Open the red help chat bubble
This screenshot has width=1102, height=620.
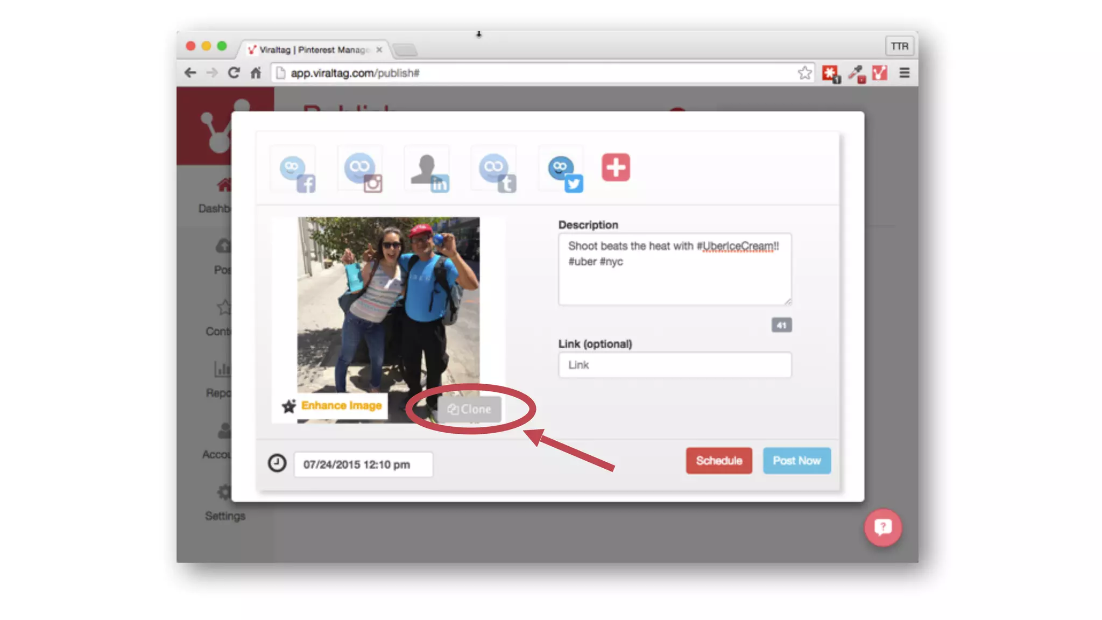click(x=882, y=527)
